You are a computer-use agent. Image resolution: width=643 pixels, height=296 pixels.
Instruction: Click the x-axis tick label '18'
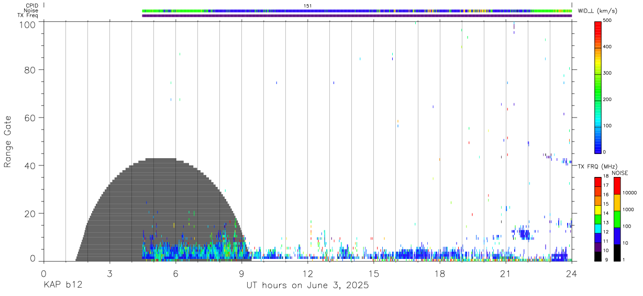pos(439,274)
